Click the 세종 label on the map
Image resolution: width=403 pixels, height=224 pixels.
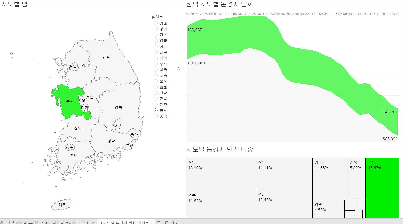point(82,100)
